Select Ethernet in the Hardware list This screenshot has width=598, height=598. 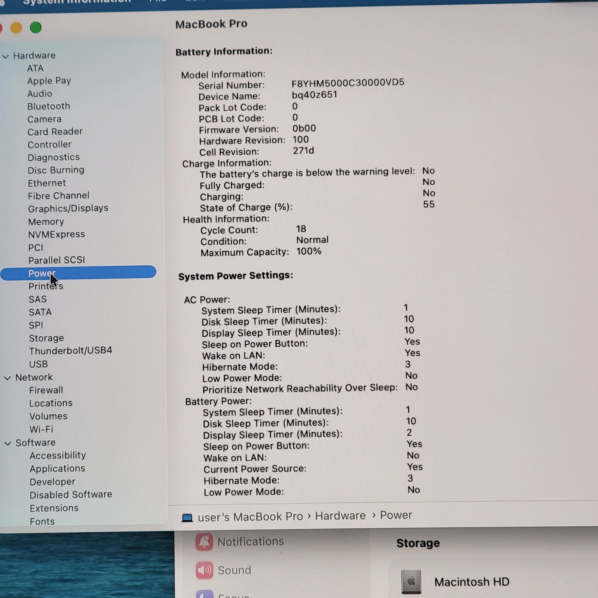(47, 183)
